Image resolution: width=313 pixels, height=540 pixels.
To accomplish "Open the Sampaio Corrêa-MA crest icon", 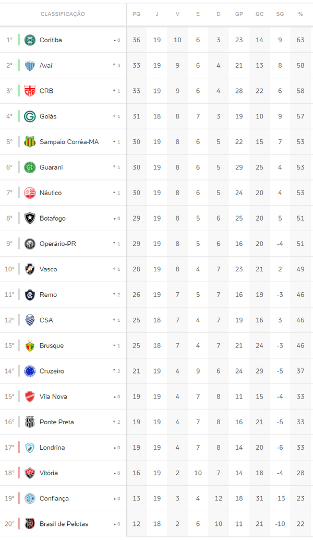I will (x=30, y=141).
